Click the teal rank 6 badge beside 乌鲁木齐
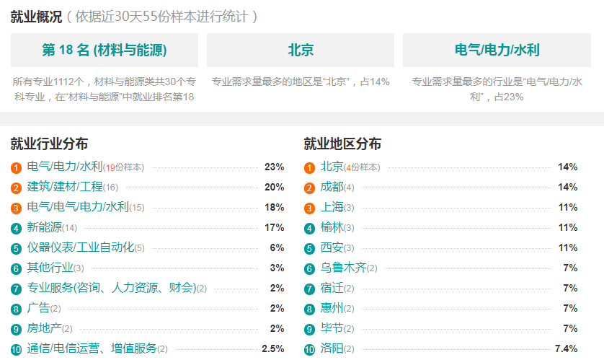Image resolution: width=604 pixels, height=360 pixels. (x=310, y=268)
